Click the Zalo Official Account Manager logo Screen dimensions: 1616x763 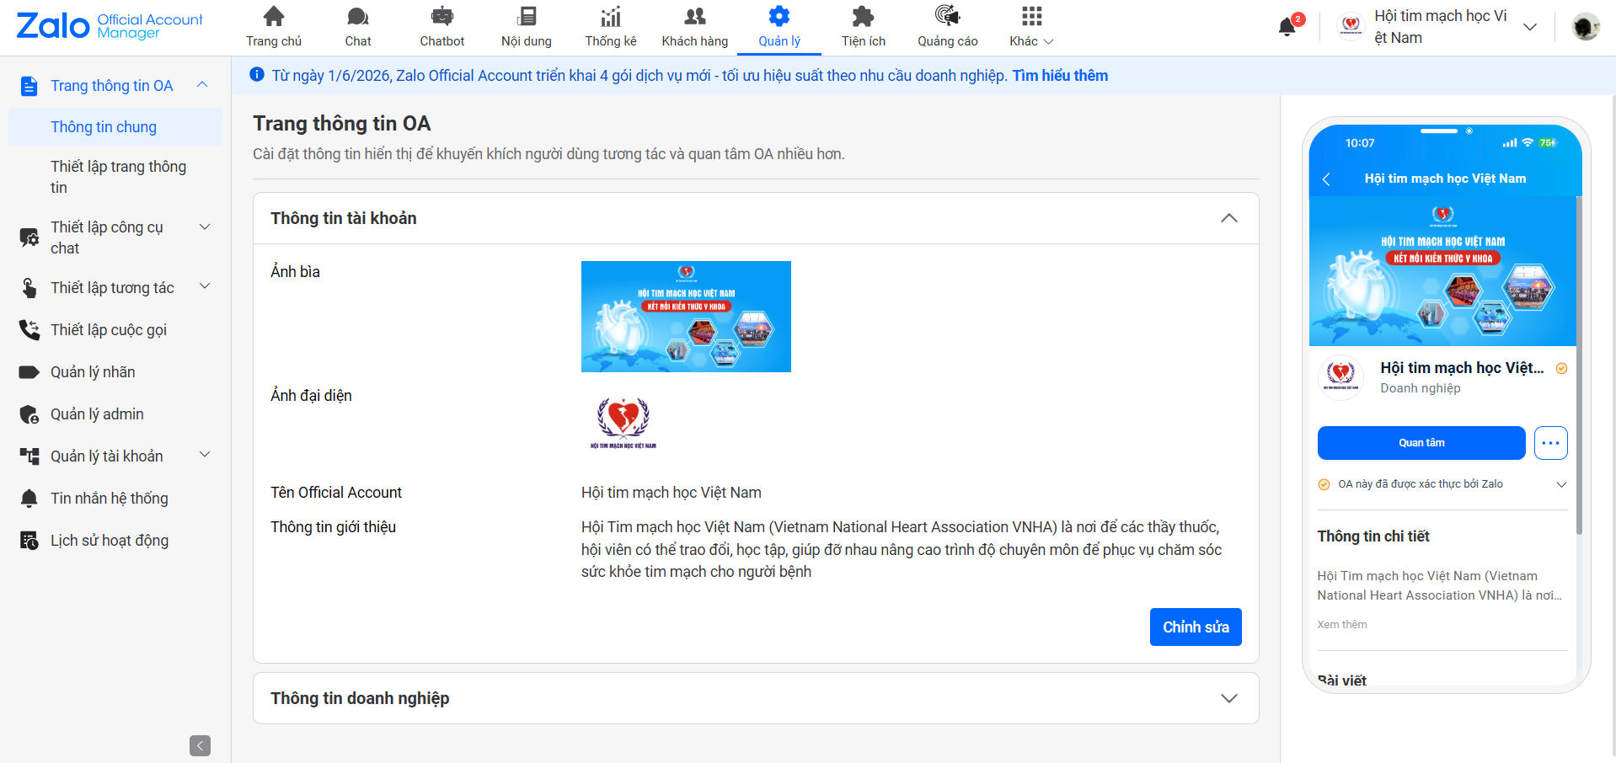click(x=110, y=26)
